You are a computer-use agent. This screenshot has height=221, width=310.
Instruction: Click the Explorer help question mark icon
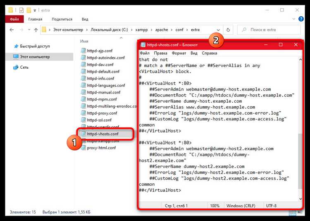click(x=301, y=19)
